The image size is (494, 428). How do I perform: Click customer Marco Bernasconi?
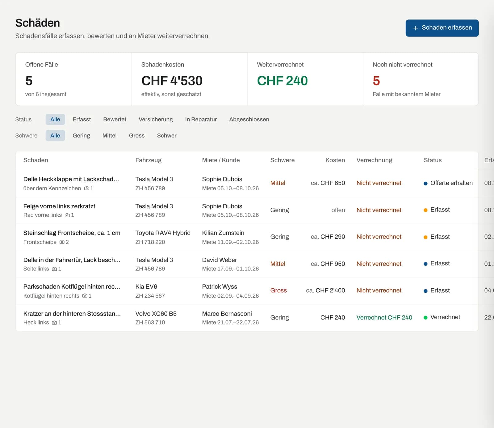227,314
